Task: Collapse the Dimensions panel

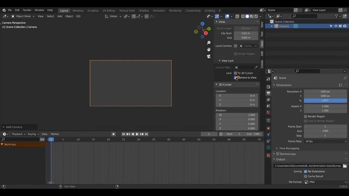Action: (274, 85)
